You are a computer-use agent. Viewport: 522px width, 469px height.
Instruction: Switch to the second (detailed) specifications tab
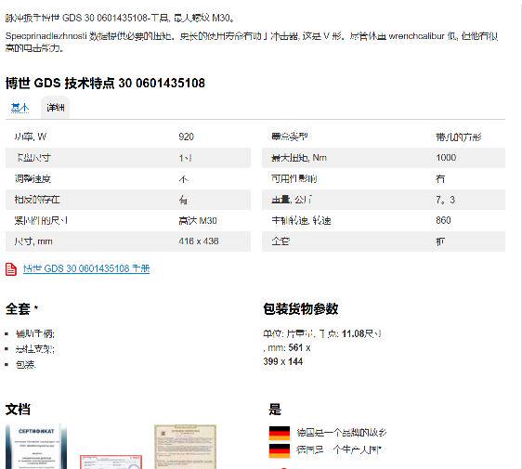(55, 108)
